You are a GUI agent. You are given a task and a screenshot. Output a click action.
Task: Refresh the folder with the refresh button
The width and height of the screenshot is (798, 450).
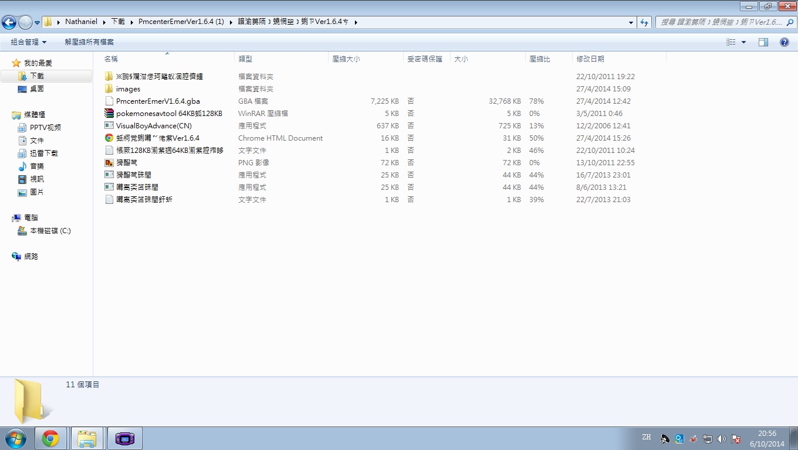pos(644,22)
